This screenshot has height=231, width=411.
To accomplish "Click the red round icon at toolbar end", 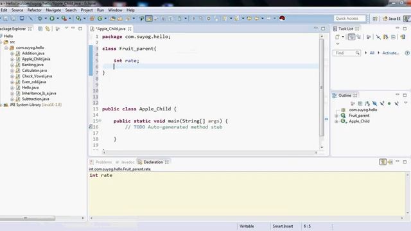I will point(282,18).
